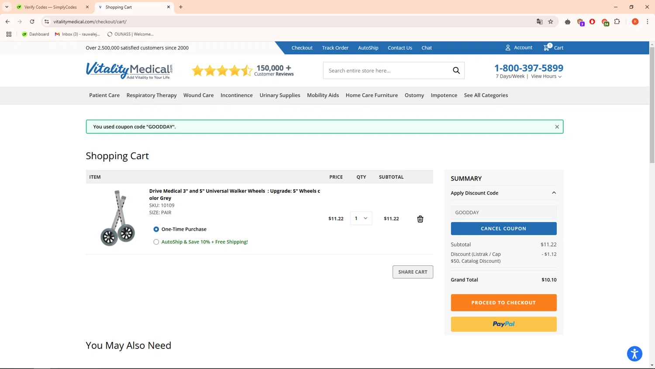Open the browser extensions puzzle icon
Image resolution: width=655 pixels, height=369 pixels.
617,21
